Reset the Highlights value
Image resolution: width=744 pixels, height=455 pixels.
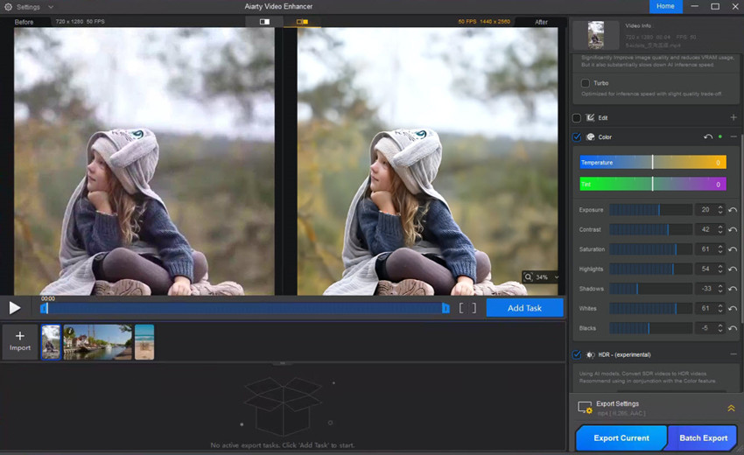[x=733, y=269]
